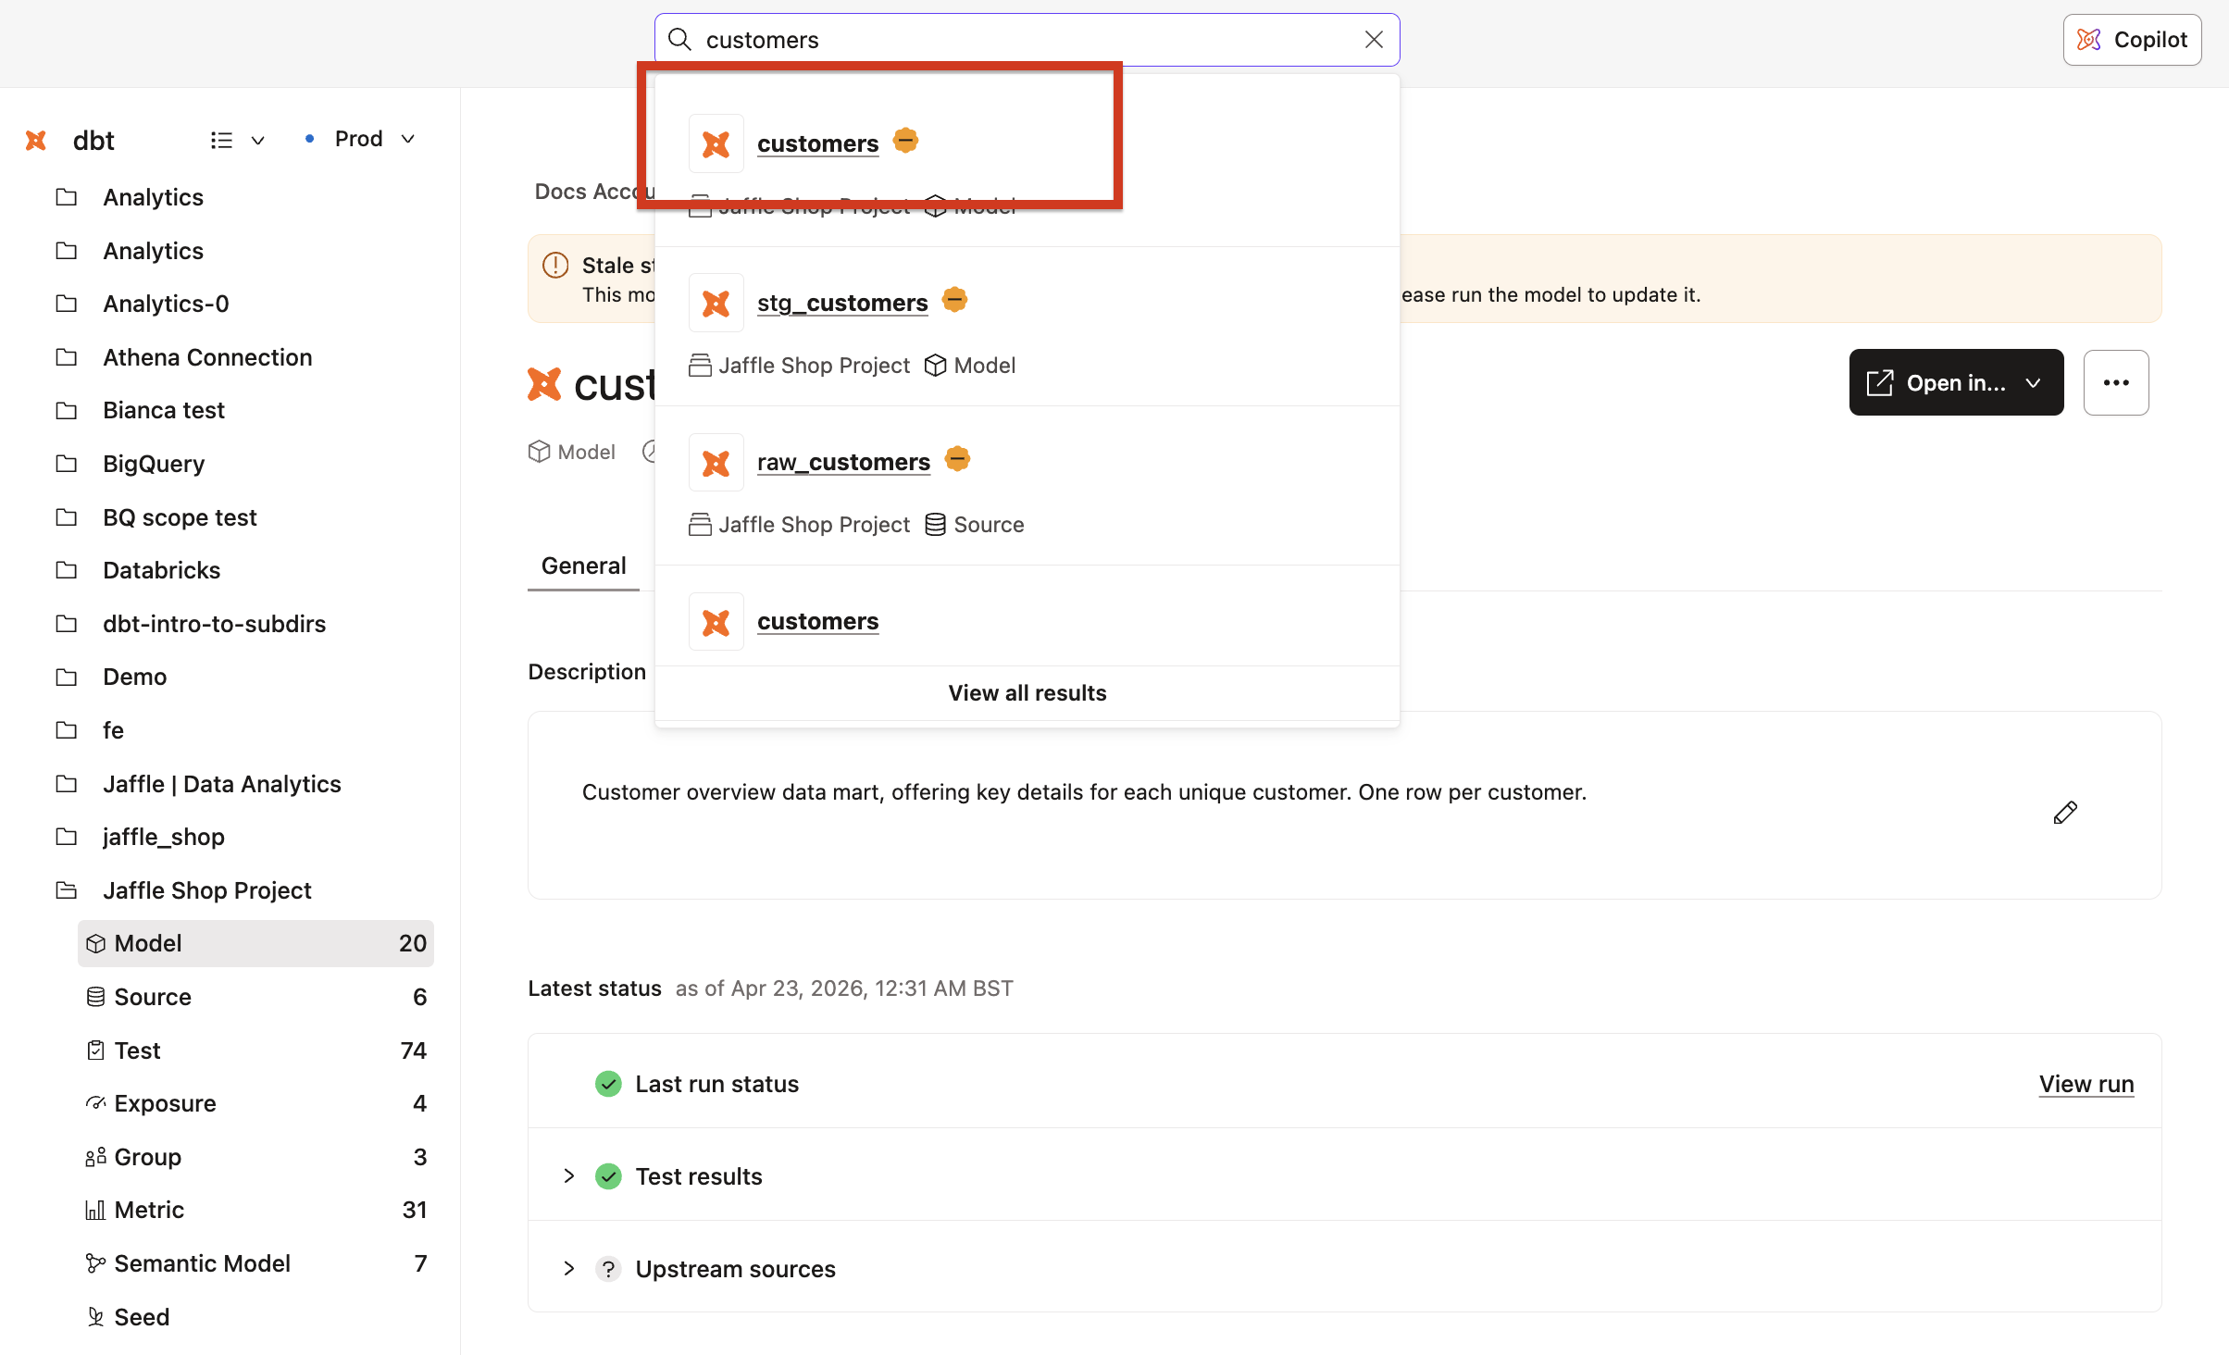Select the Metric bar chart icon
Image resolution: width=2229 pixels, height=1355 pixels.
pos(95,1210)
